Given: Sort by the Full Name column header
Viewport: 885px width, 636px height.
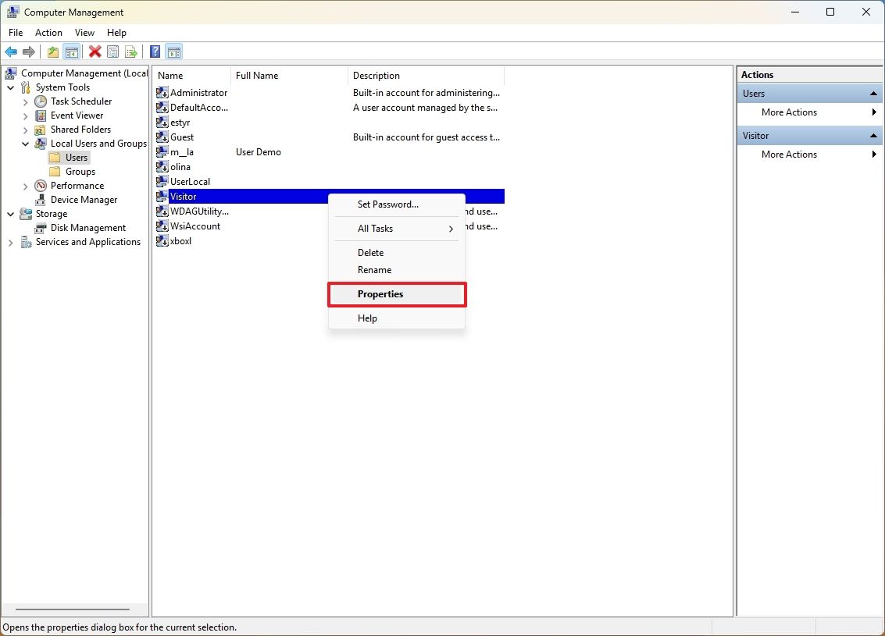Looking at the screenshot, I should (x=289, y=76).
